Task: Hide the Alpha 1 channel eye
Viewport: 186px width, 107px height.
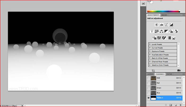Action: (149, 98)
